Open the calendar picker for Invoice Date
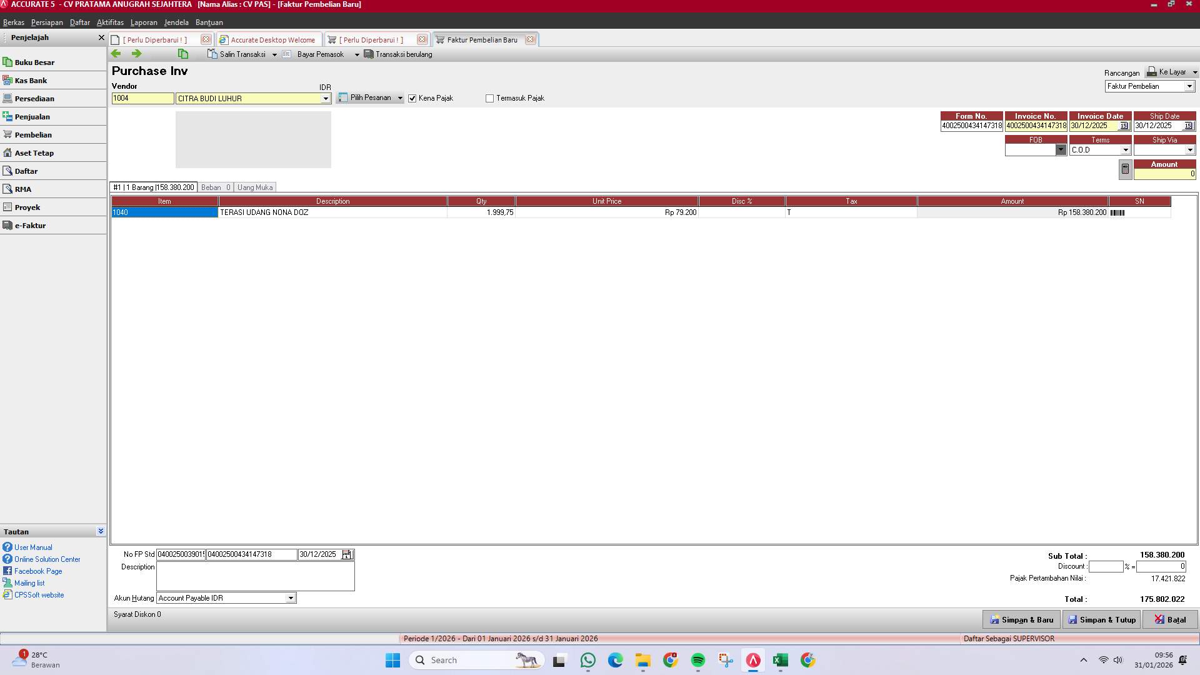Viewport: 1200px width, 675px height. (x=1124, y=125)
